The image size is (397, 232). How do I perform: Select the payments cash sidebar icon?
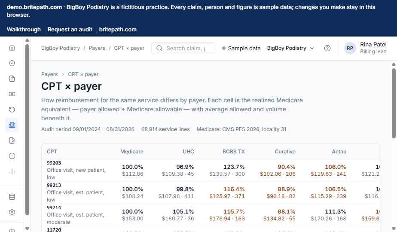point(12,94)
